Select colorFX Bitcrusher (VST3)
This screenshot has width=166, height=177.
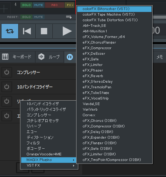(114, 9)
